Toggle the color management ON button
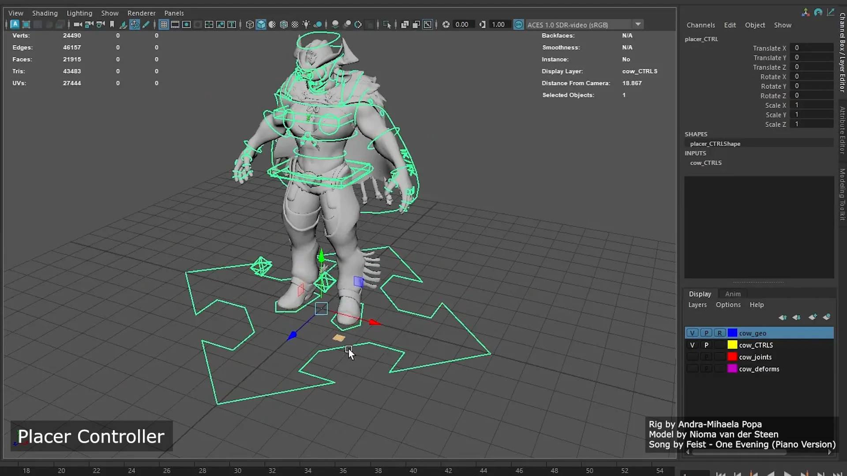Screen dimensions: 847x476 click(519, 25)
